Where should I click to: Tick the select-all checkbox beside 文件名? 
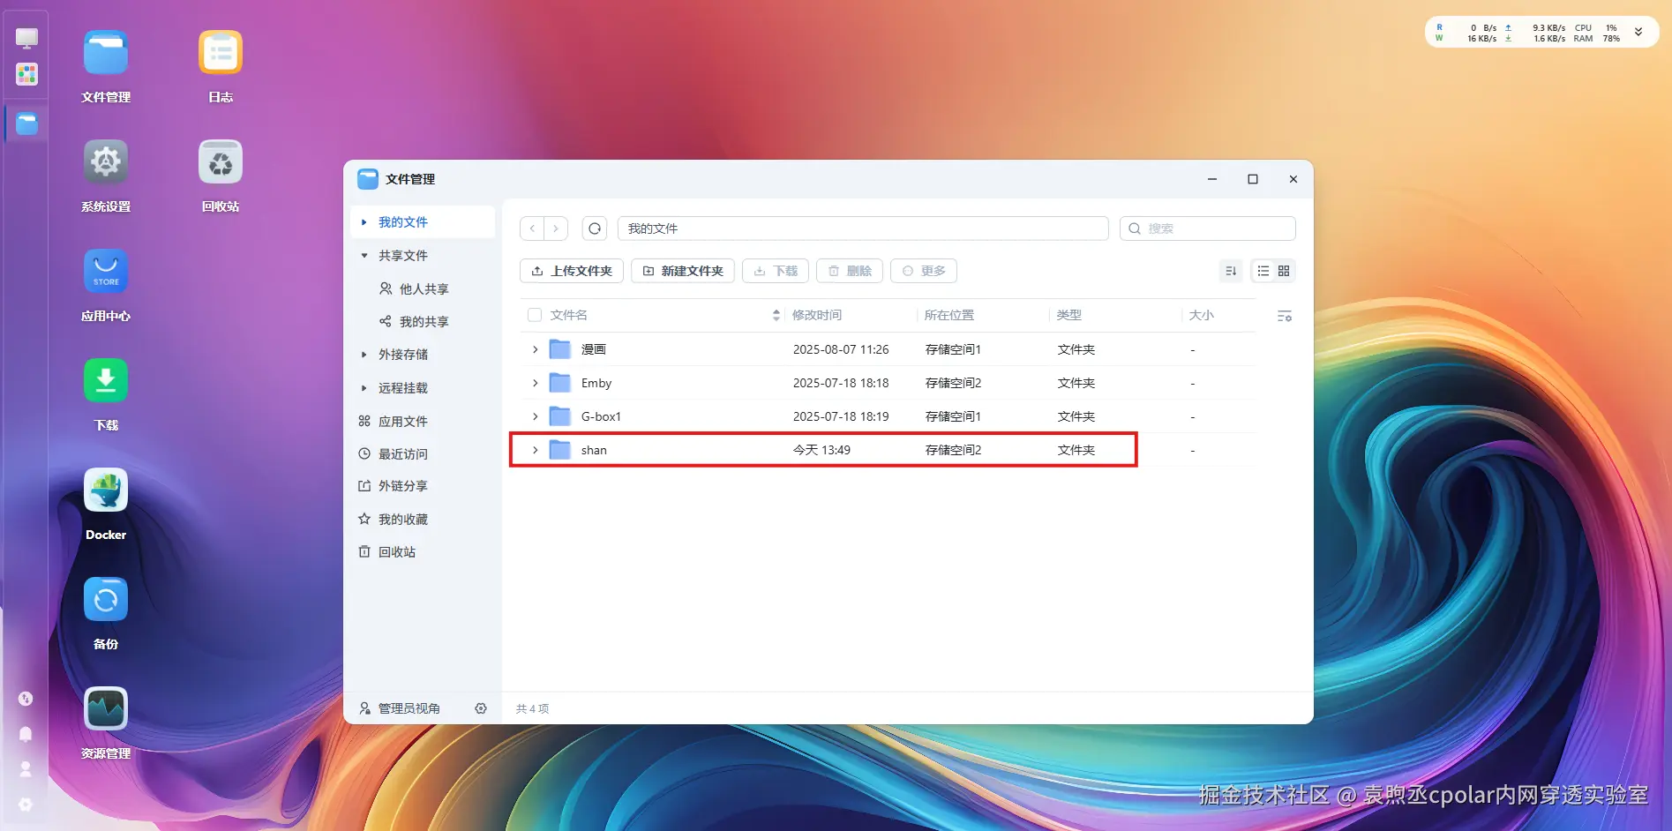click(x=535, y=315)
